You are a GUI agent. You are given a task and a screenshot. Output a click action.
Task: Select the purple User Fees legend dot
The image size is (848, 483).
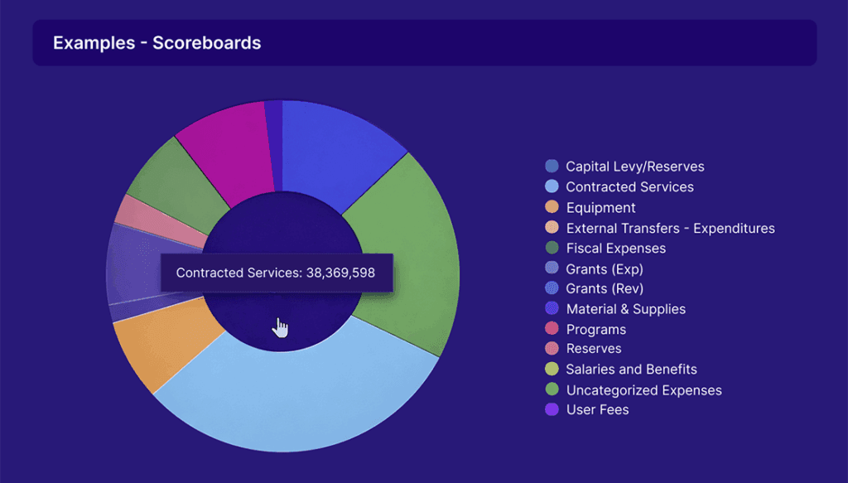click(552, 410)
